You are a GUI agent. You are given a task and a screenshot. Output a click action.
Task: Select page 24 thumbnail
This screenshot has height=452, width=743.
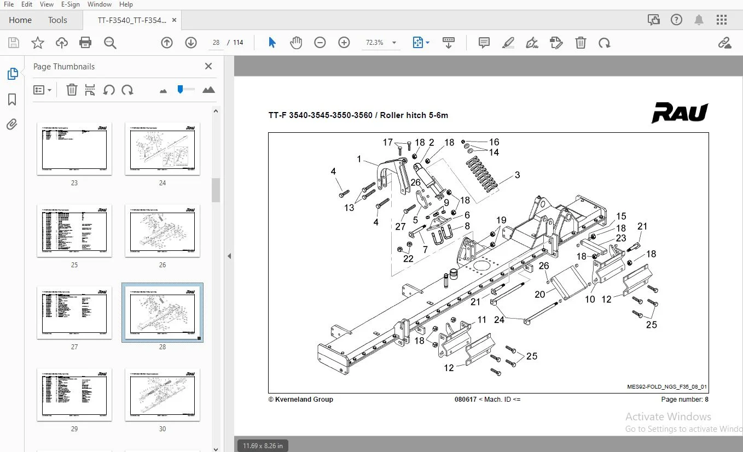coord(162,149)
